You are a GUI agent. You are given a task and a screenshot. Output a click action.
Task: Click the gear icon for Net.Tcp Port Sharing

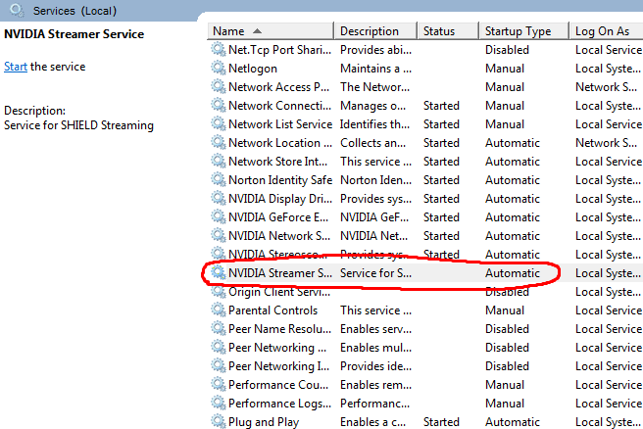coord(218,50)
